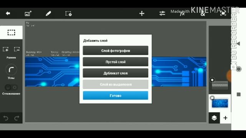246x138 pixels.
Task: Choose Слой фотографии option
Action: (x=115, y=51)
